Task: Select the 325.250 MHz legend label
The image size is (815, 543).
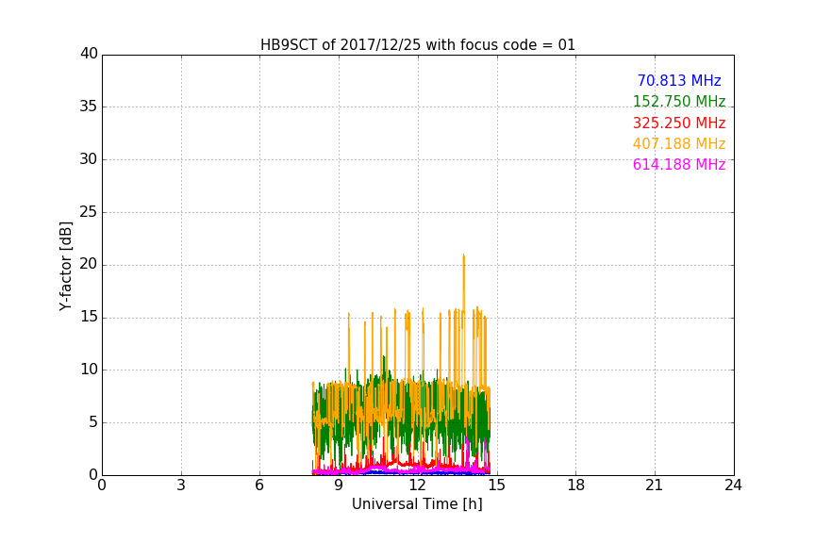Action: tap(679, 123)
